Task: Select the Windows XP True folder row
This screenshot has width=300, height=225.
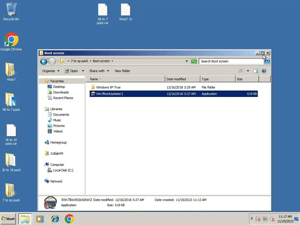Action: click(x=173, y=87)
